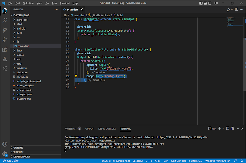This screenshot has height=163, width=246.
Task: Expand the android folder
Action: coord(21,29)
